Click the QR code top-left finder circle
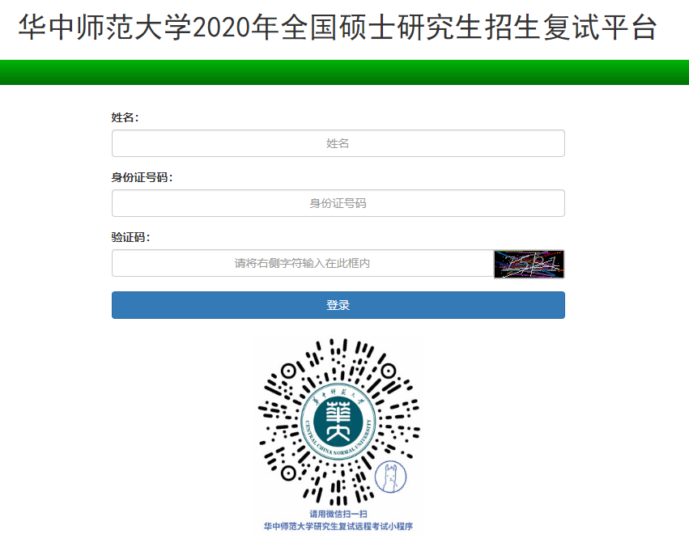This screenshot has height=543, width=689. point(288,371)
